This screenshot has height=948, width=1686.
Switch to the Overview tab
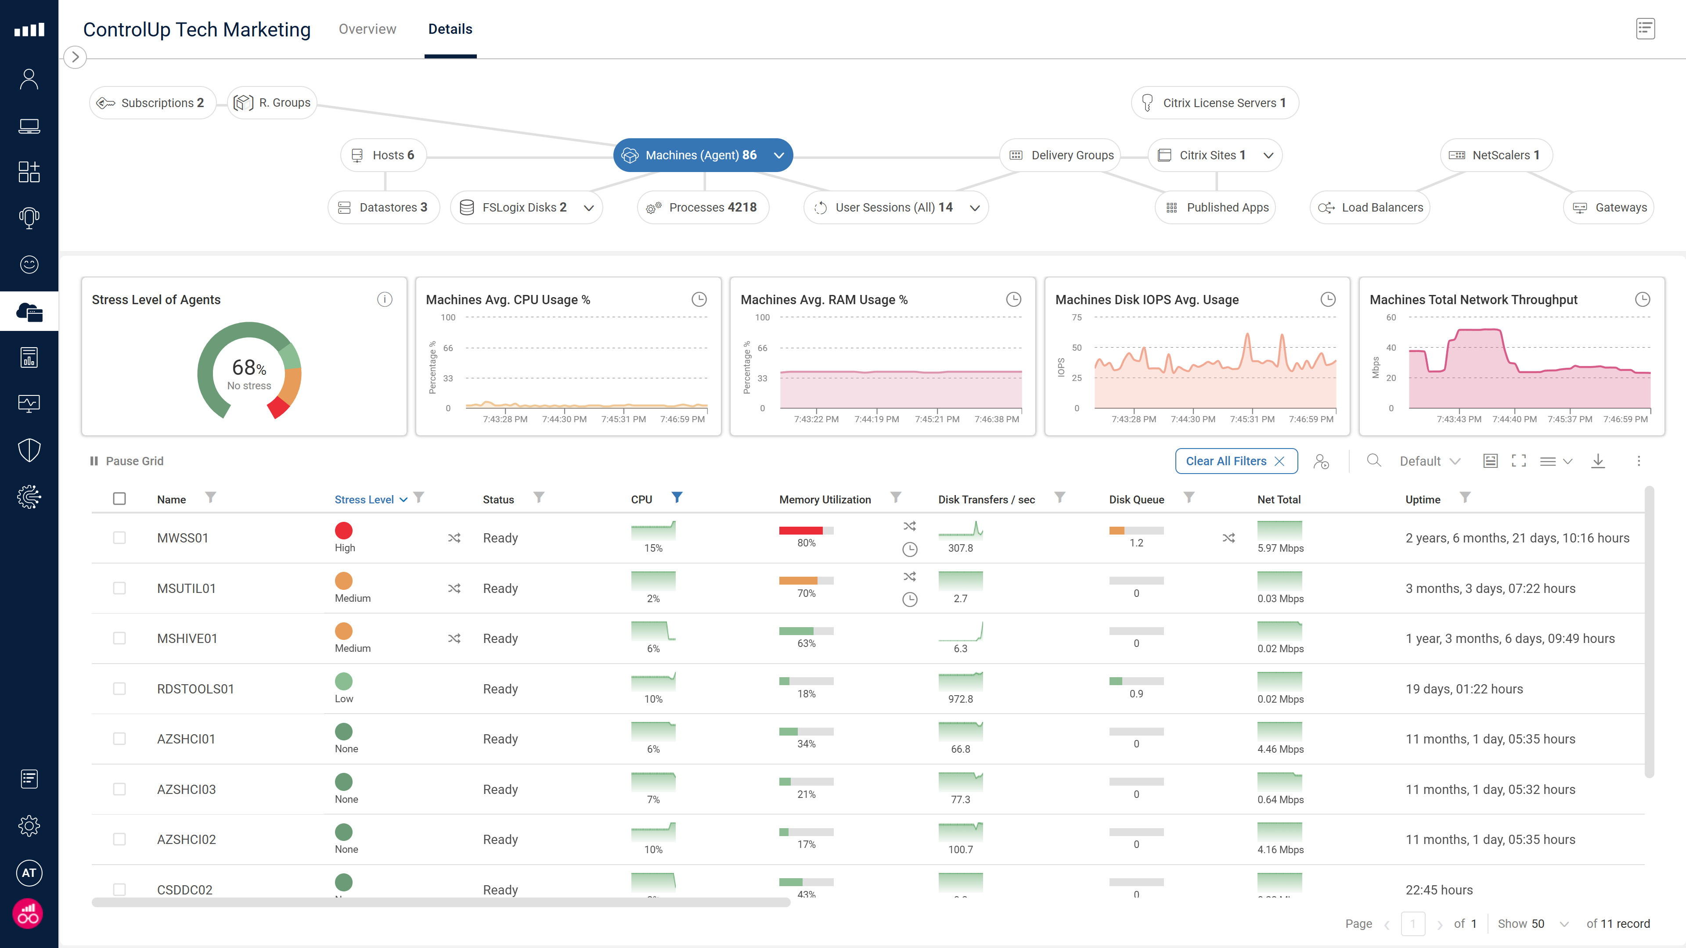coord(367,29)
